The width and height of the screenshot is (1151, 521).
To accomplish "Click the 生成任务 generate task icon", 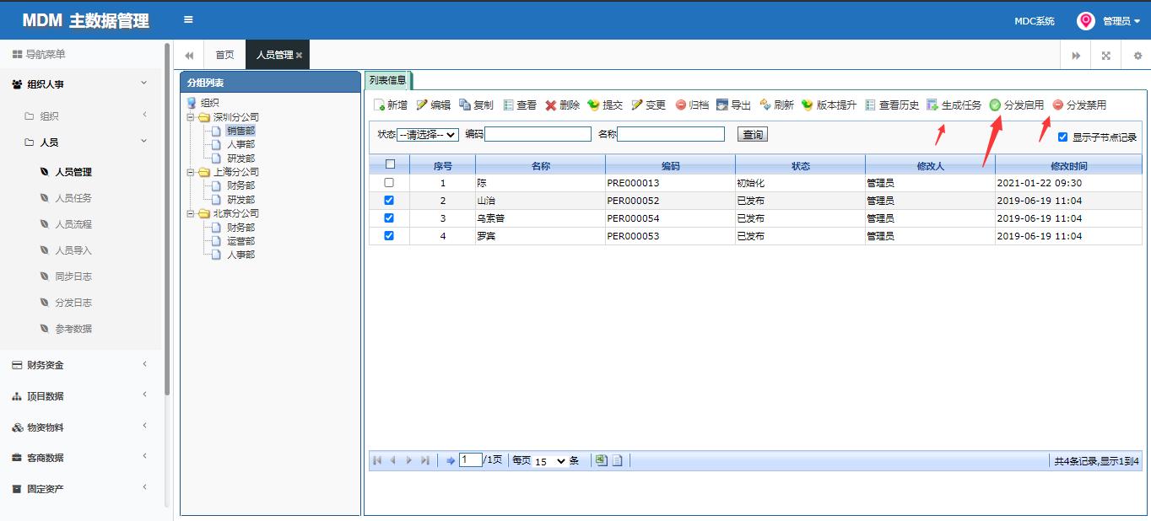I will (932, 105).
